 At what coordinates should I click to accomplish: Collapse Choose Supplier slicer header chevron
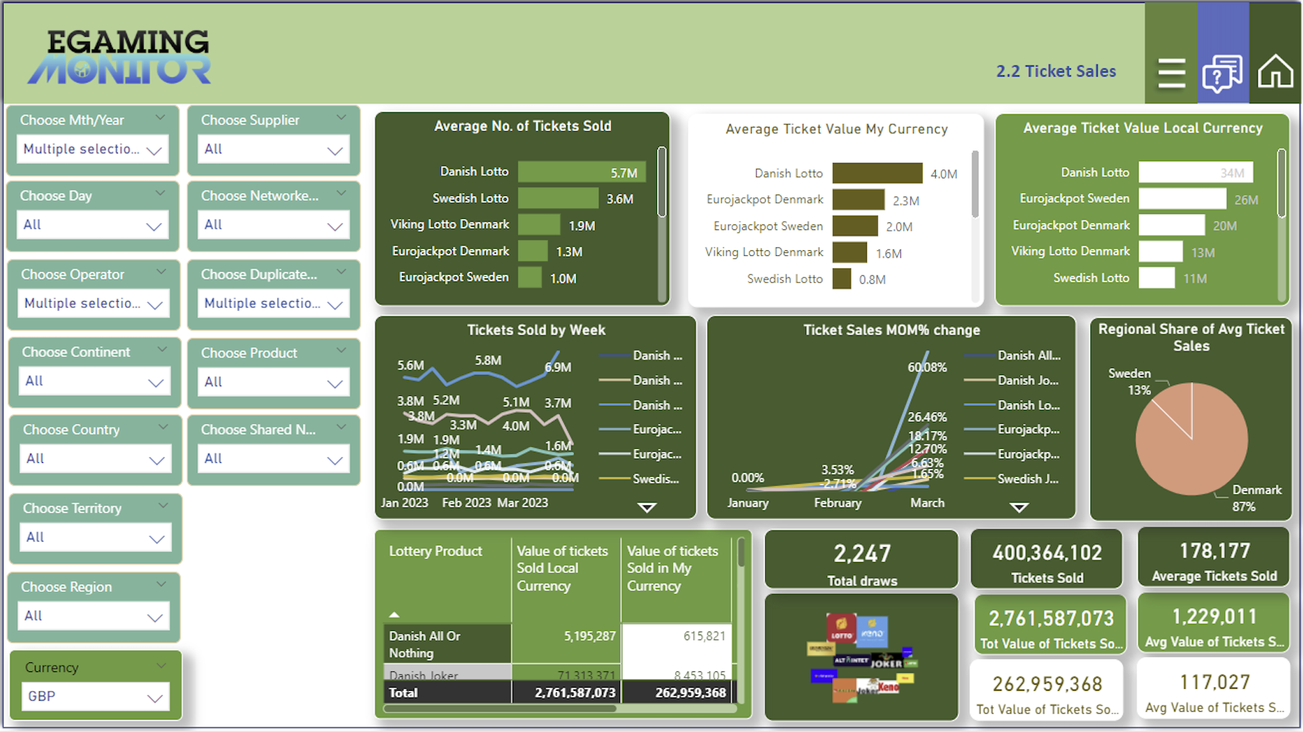tap(341, 117)
